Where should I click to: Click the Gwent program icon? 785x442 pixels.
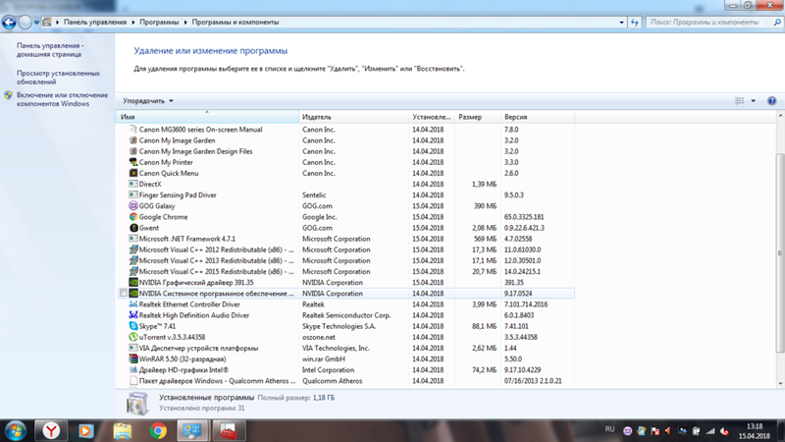133,228
